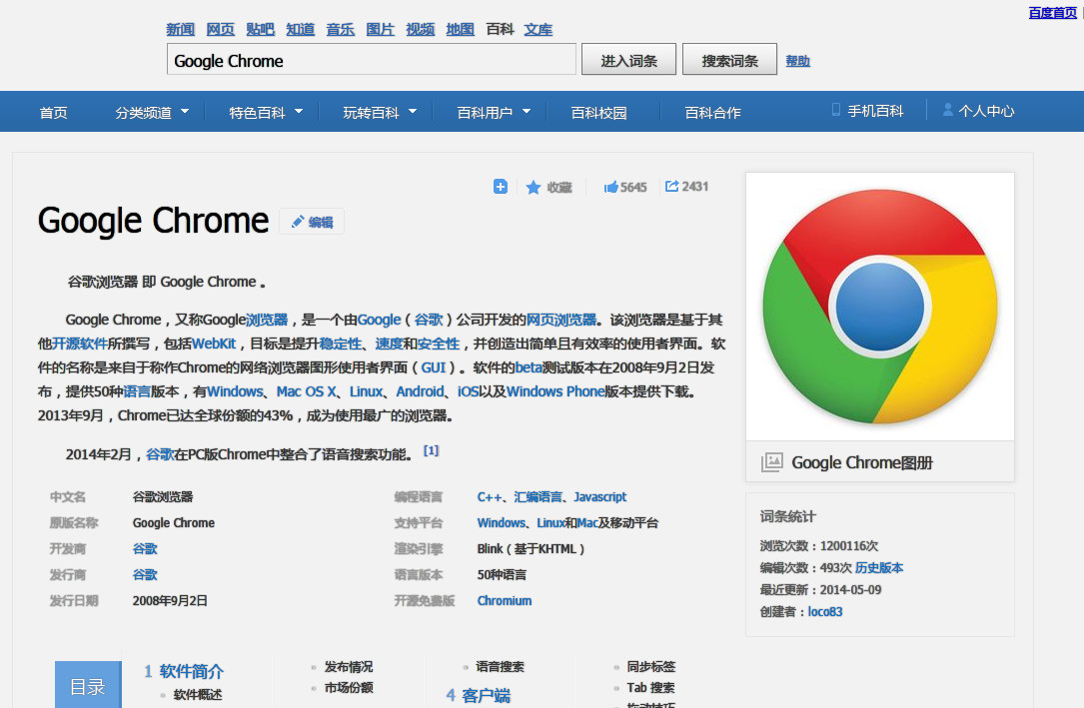The height and width of the screenshot is (708, 1084).
Task: Switch to the 新闻 search tab
Action: (x=180, y=29)
